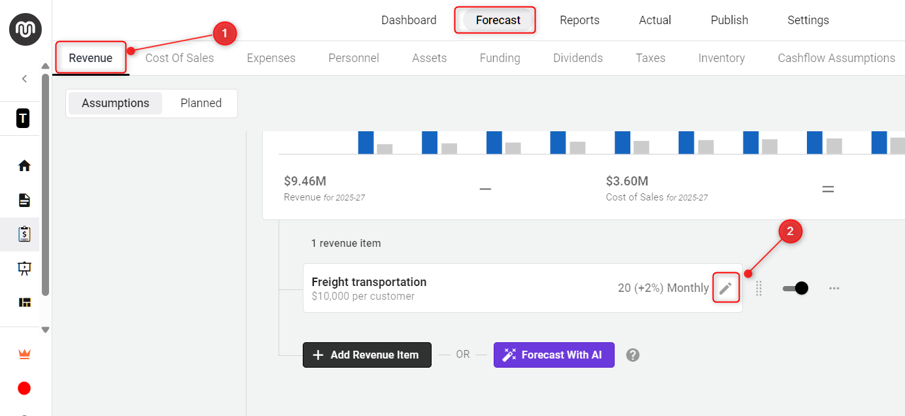
Task: Open the Reports menu
Action: [579, 20]
